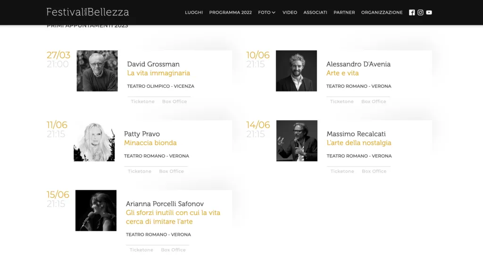The image size is (483, 259).
Task: Buy Ticketone tickets for David Grossman
Action: [142, 102]
